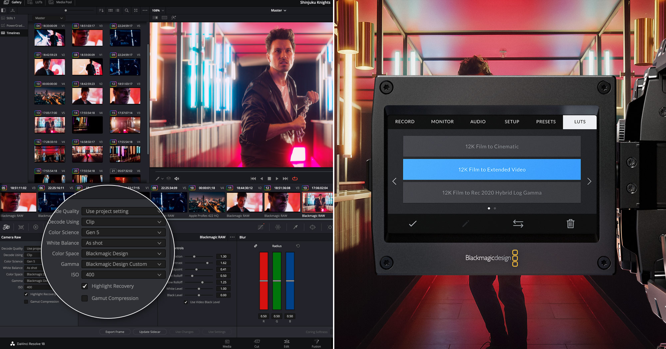Click the Export Frame button
Screen dimensions: 666x349
coord(115,332)
